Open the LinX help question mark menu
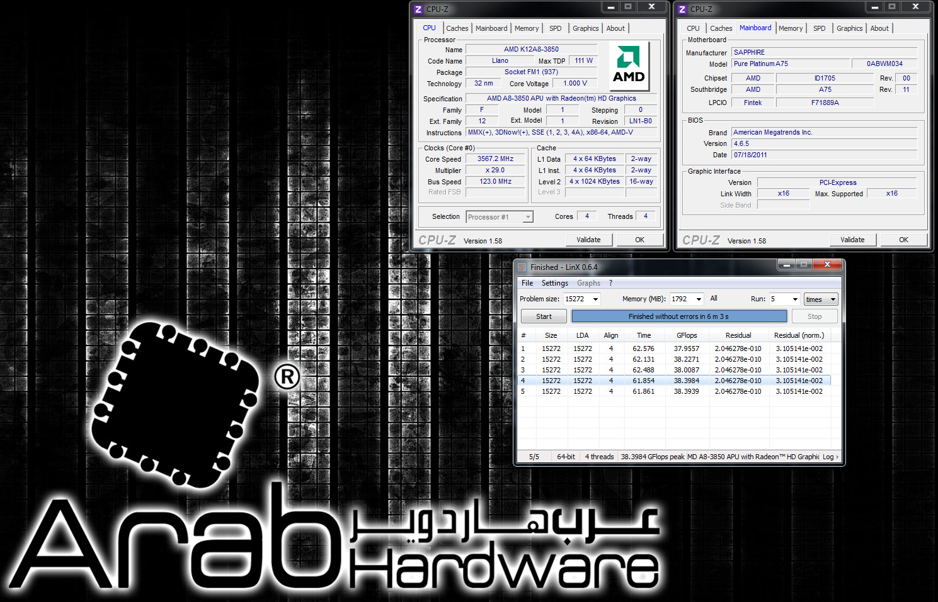The image size is (938, 602). coord(610,283)
